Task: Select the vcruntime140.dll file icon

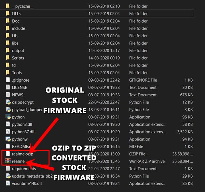Action: point(8,183)
